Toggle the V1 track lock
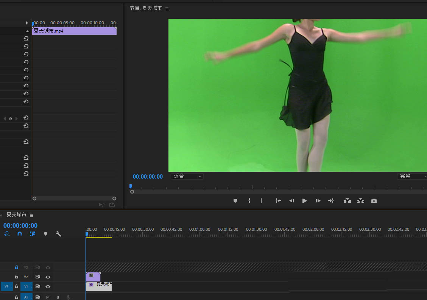 tap(17, 286)
